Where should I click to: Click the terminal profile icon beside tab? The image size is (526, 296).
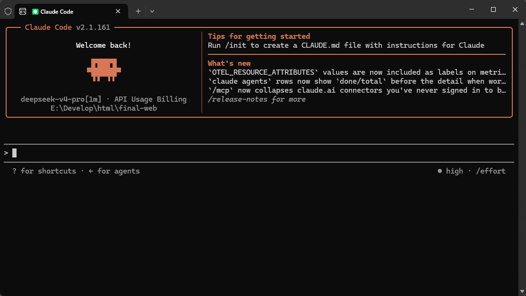click(23, 11)
